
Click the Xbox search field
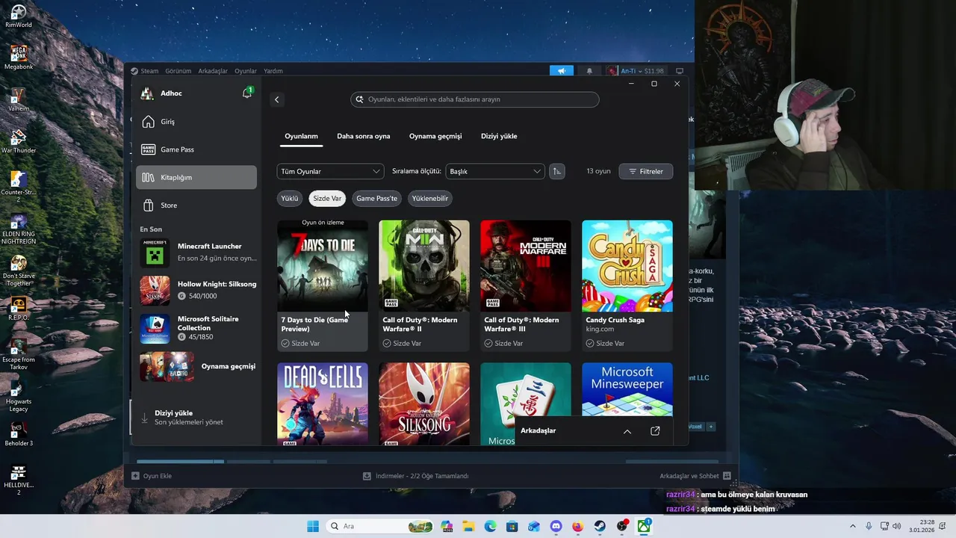[x=475, y=99]
